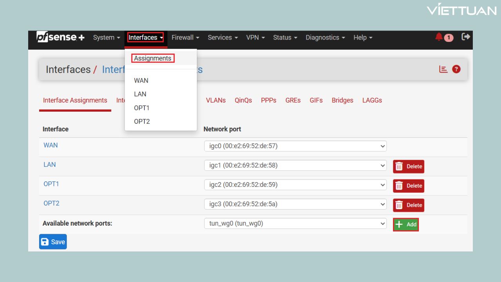Click the Save button
This screenshot has height=282, width=501.
(52, 242)
